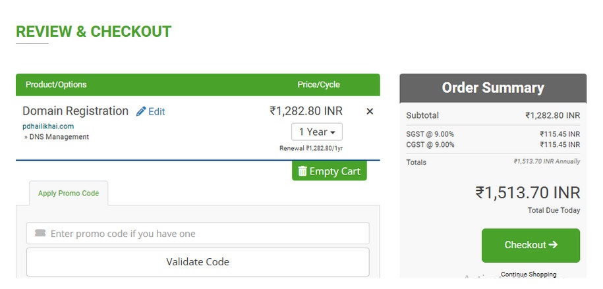This screenshot has height=289, width=603.
Task: Click the Product/Options column header
Action: pyautogui.click(x=56, y=84)
